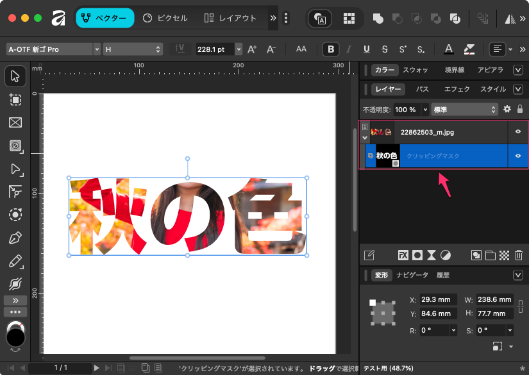Image resolution: width=529 pixels, height=375 pixels.
Task: Switch to the ピクセル studio tab
Action: (165, 18)
